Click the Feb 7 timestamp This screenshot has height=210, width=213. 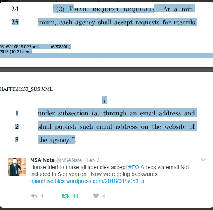(93, 160)
